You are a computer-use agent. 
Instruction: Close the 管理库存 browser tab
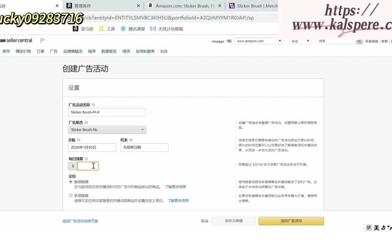click(x=139, y=6)
